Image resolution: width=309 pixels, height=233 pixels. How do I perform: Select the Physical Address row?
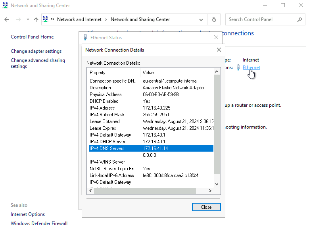[x=151, y=94]
